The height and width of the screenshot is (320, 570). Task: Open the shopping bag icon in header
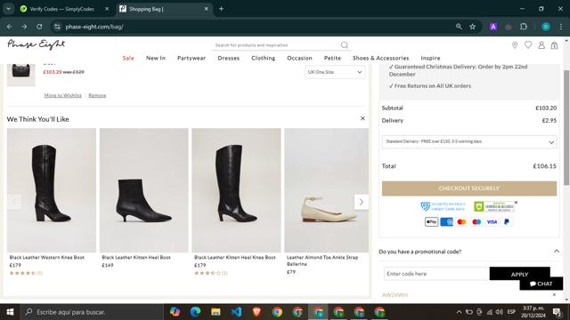click(x=554, y=45)
